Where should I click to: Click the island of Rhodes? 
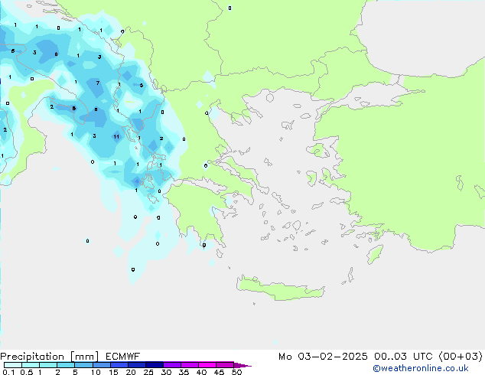374,254
